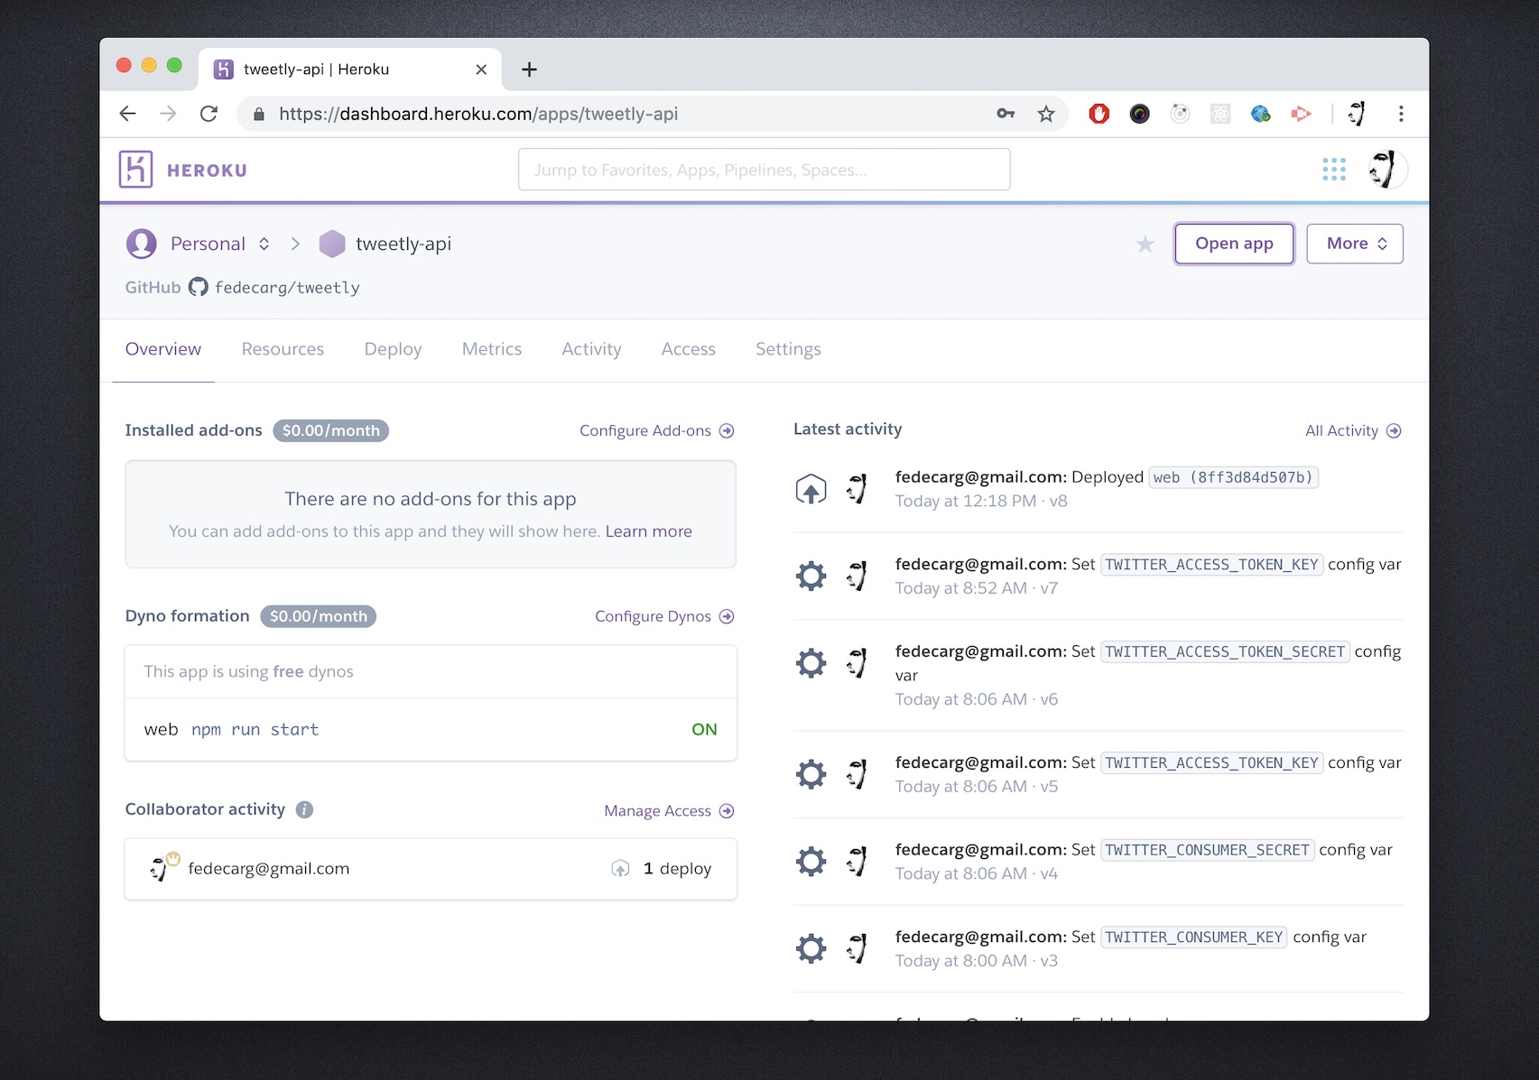
Task: Open the More dropdown
Action: (1355, 244)
